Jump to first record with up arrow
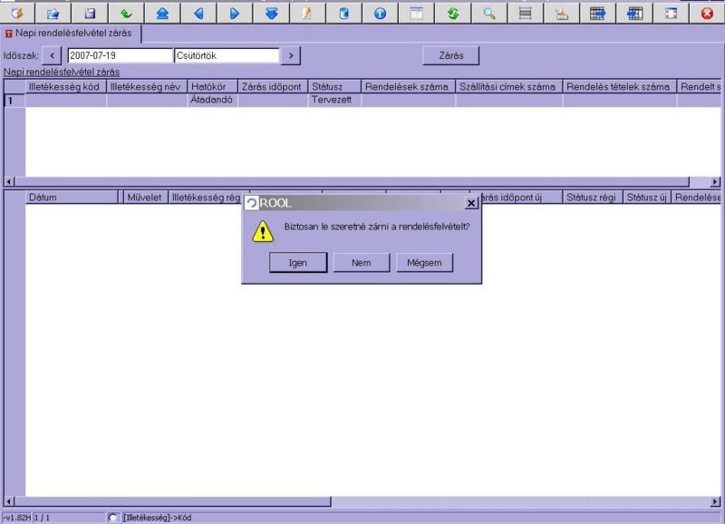Screen dimensions: 725x524 (x=162, y=14)
